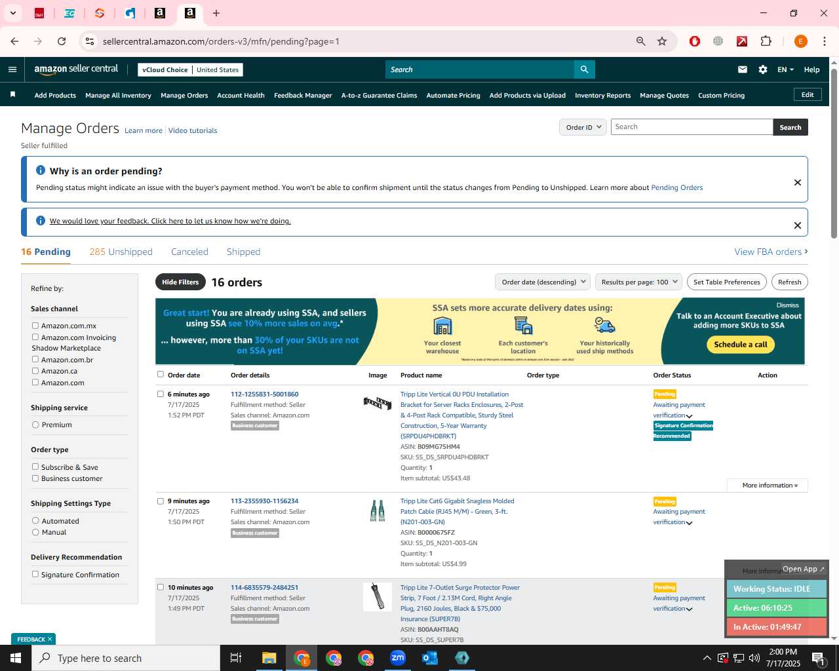Open the Order date (descending) sort dropdown
Image resolution: width=839 pixels, height=671 pixels.
point(543,282)
